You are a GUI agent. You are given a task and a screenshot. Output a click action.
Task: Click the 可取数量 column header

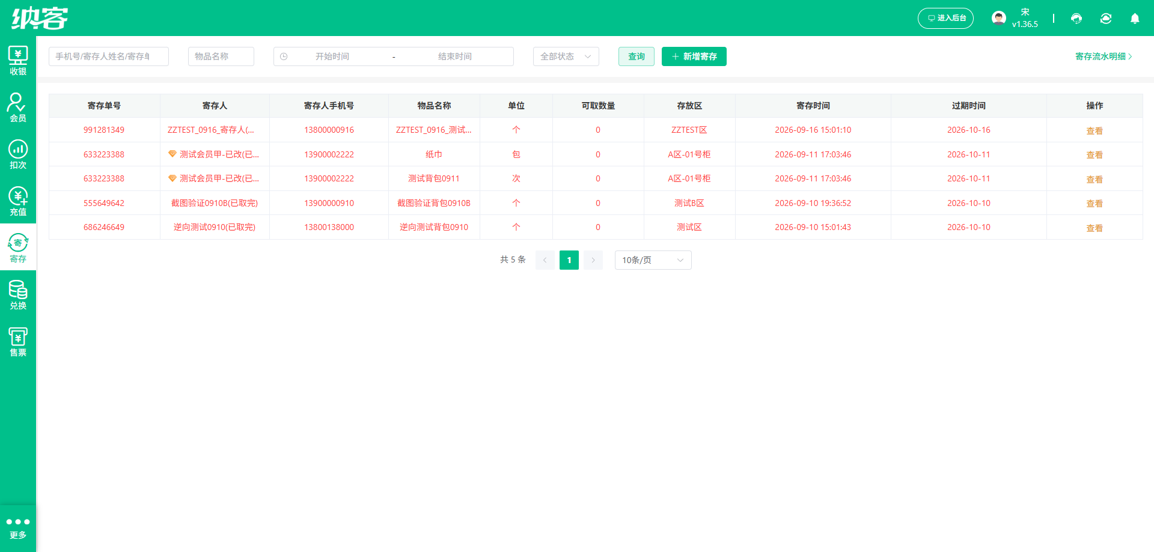coord(598,106)
